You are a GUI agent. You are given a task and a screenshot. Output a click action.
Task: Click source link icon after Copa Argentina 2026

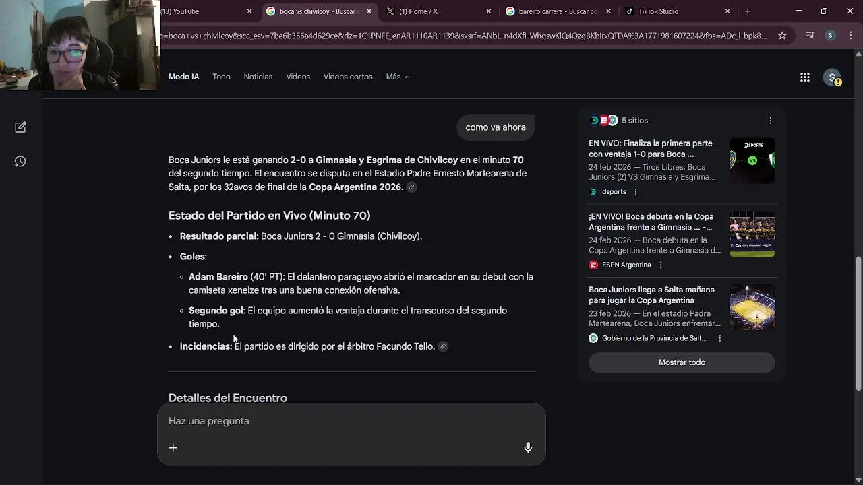point(411,187)
